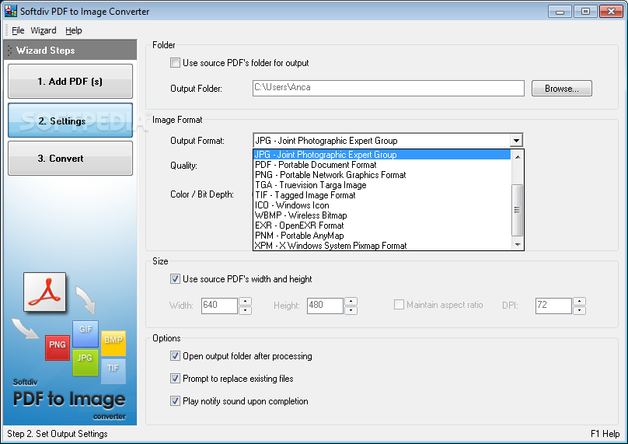Uncheck Open output folder after processing
Screen dimensions: 628x444
coord(175,356)
